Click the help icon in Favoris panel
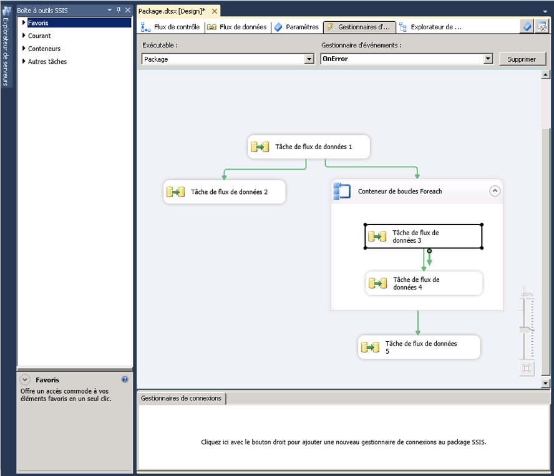Image resolution: width=554 pixels, height=476 pixels. (125, 379)
